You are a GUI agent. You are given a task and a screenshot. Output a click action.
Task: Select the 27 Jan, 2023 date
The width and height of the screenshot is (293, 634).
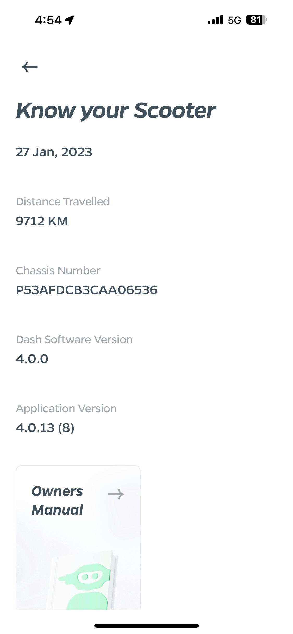(54, 152)
